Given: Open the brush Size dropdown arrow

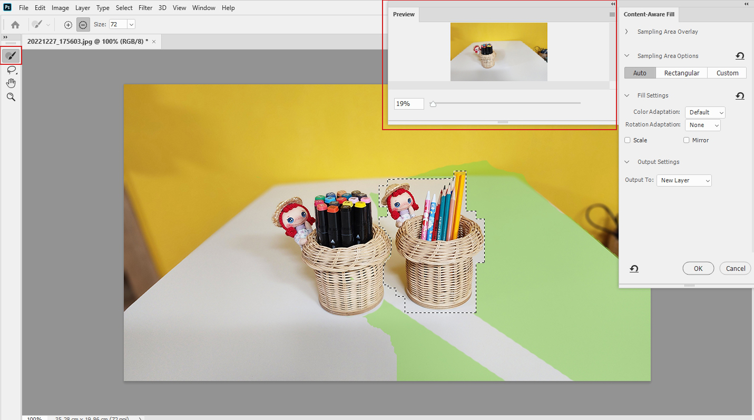Looking at the screenshot, I should [x=131, y=24].
